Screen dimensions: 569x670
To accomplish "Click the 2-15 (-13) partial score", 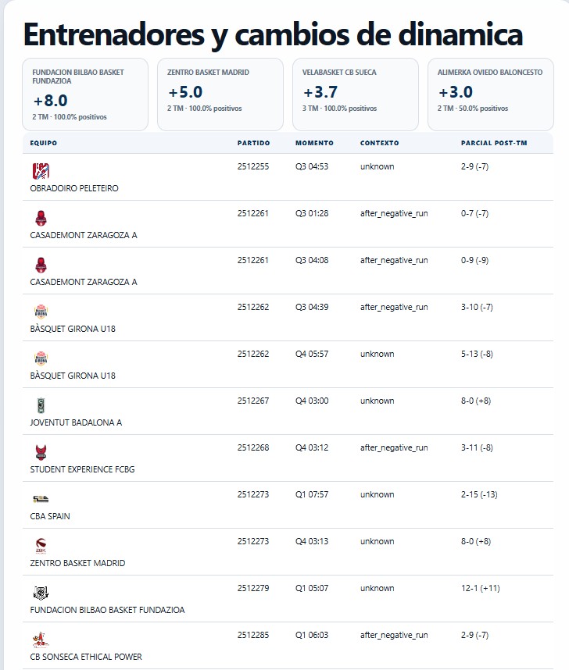I will (x=479, y=495).
